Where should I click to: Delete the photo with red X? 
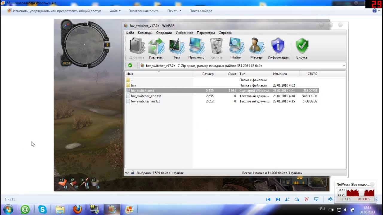306,199
